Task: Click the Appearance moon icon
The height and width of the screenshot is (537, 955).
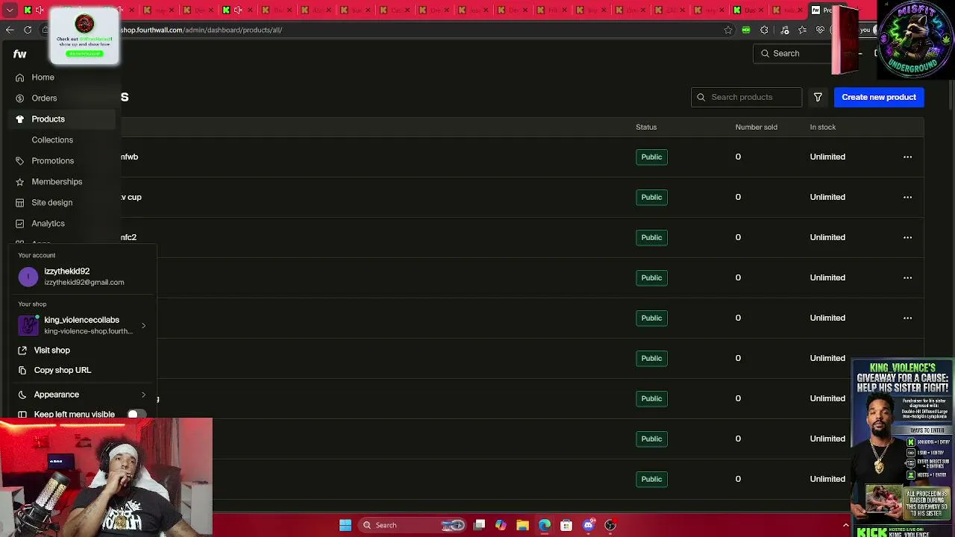Action: click(22, 395)
